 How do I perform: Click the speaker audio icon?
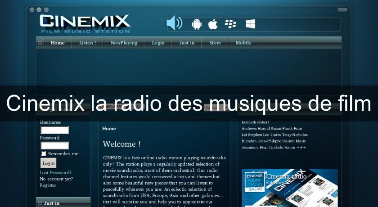[174, 23]
